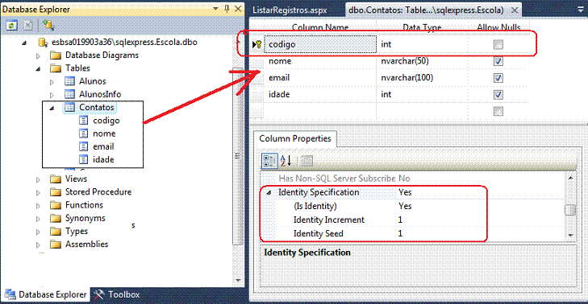Click the Database Explorer tree scrollbar down arrow
This screenshot has height=304, width=588.
point(238,280)
